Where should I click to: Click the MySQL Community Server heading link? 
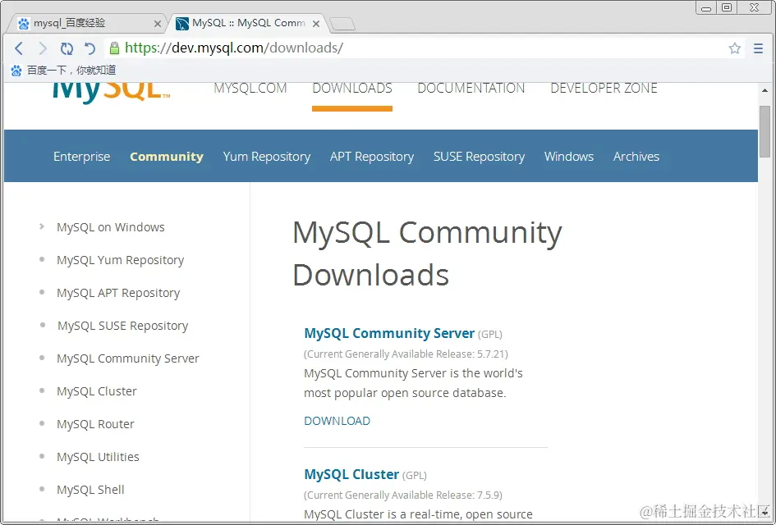pyautogui.click(x=389, y=333)
